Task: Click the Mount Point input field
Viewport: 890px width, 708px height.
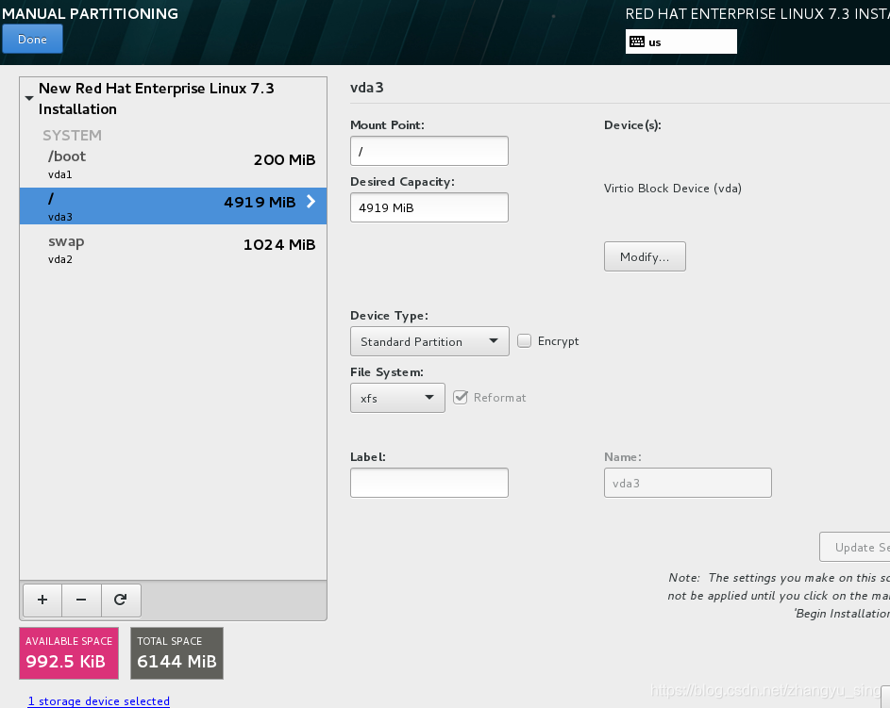Action: pyautogui.click(x=429, y=151)
